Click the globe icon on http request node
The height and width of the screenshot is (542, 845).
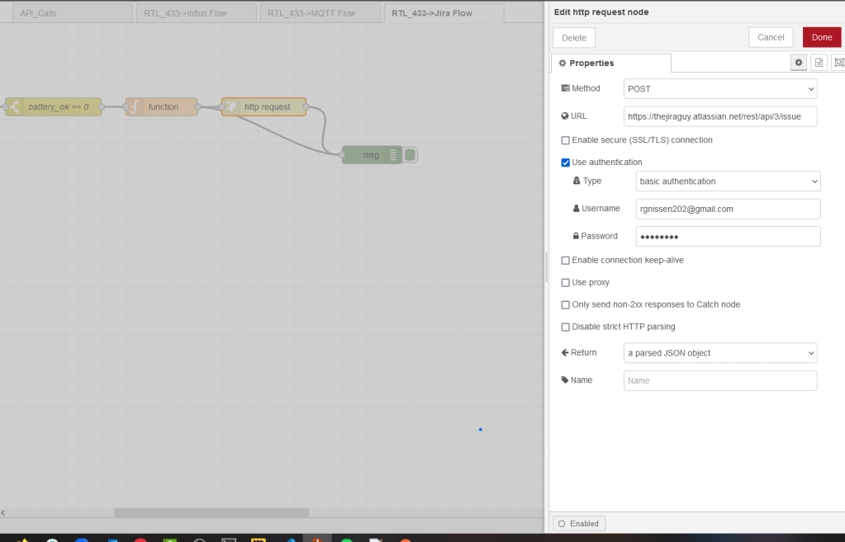(232, 106)
